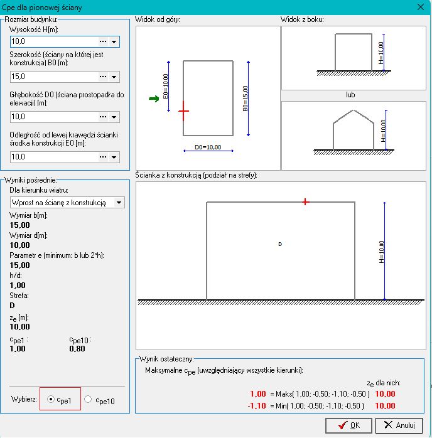Viewport: 432px width, 438px height.
Task: Click the Wysokość H input field
Action: point(54,41)
